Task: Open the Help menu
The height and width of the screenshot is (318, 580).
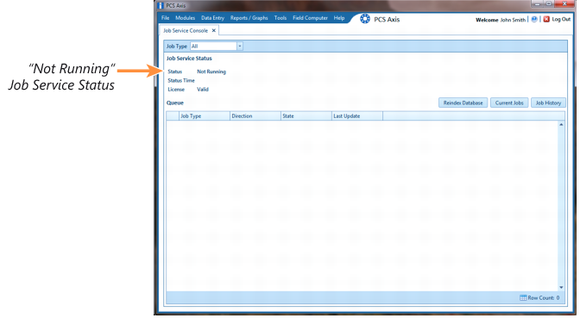Action: [x=339, y=18]
